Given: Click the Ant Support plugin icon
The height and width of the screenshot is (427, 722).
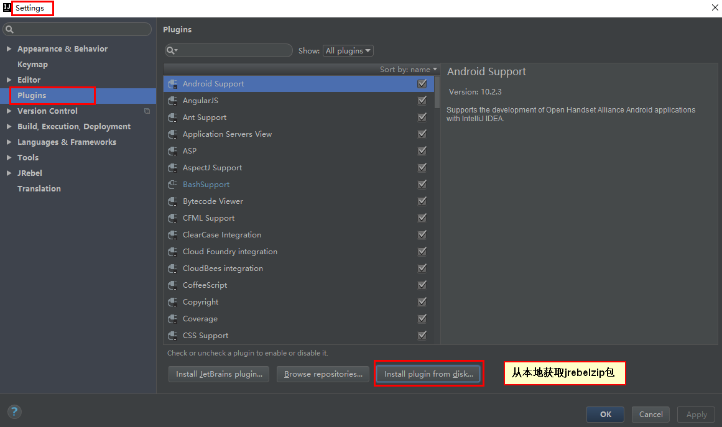Looking at the screenshot, I should pyautogui.click(x=173, y=117).
